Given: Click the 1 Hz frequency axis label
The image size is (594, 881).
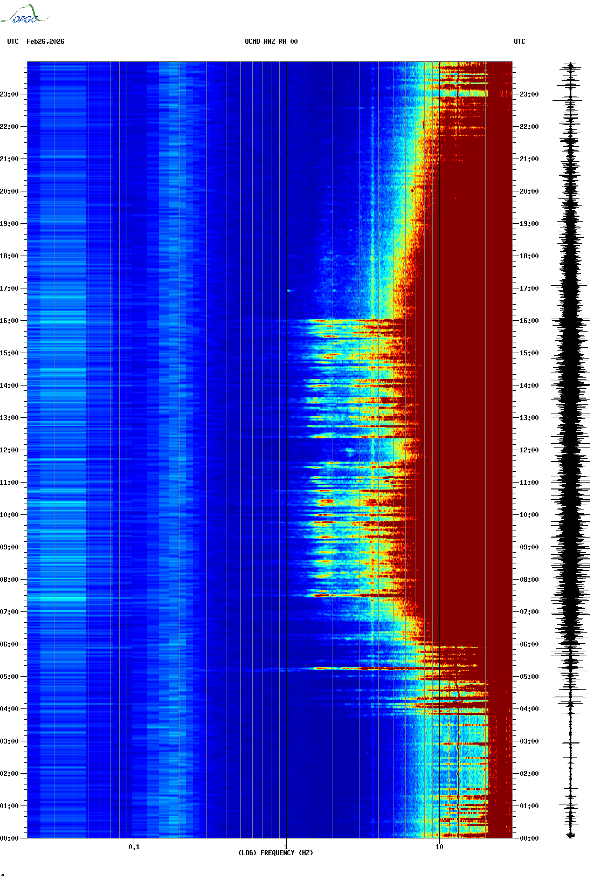Looking at the screenshot, I should (286, 847).
